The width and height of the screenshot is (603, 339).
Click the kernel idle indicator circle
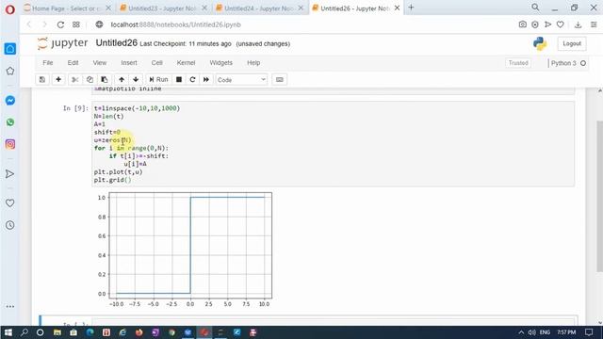tap(583, 63)
